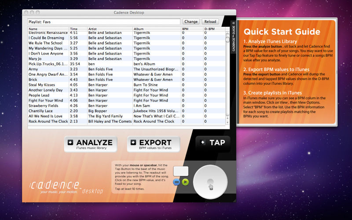The image size is (352, 220).
Task: Export BPM values with the EXPORT button
Action: (x=154, y=144)
